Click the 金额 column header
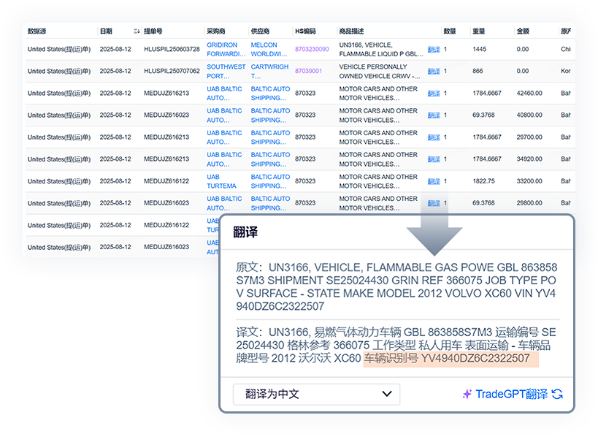Viewport: 598px width, 434px height. pyautogui.click(x=523, y=31)
